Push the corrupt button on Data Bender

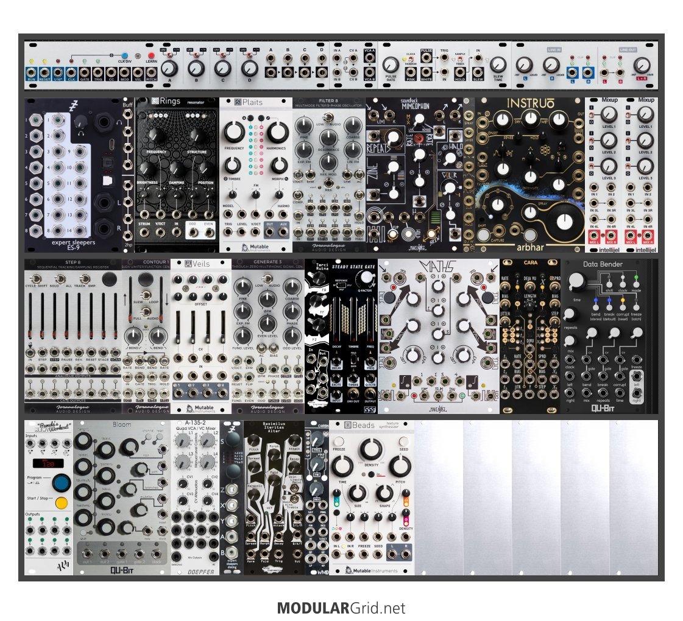(623, 307)
